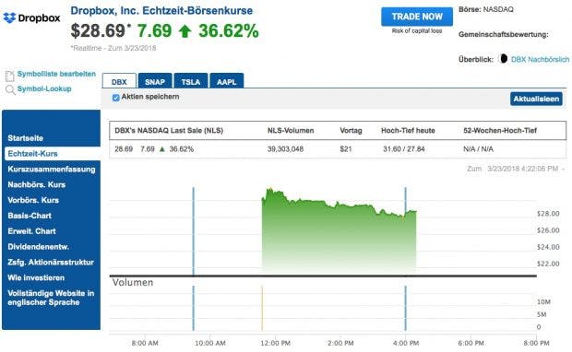Open the Basis-Chart sidebar item
572x352 pixels.
click(x=30, y=216)
